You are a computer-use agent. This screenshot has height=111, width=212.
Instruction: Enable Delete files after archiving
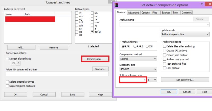(x=164, y=46)
